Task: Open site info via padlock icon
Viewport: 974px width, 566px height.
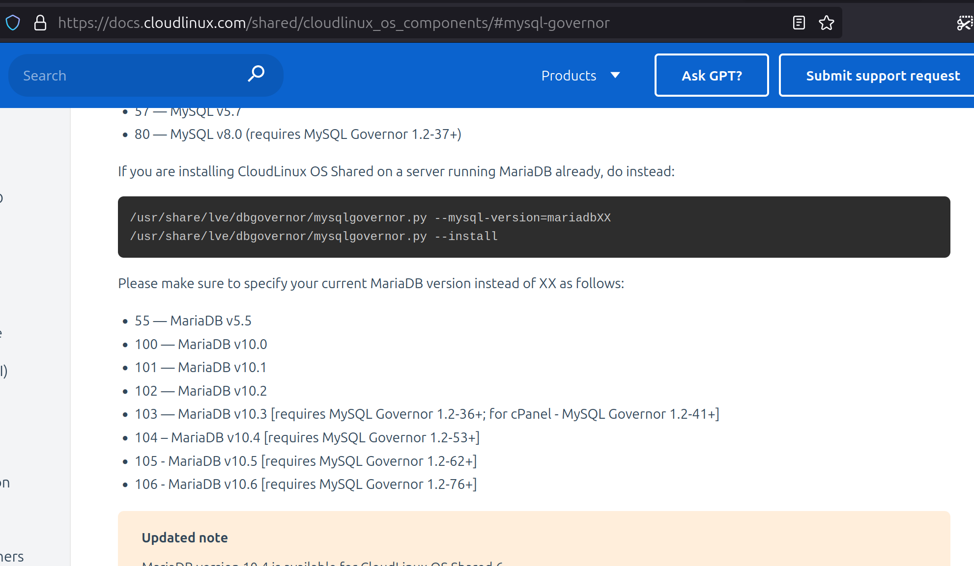Action: [40, 23]
